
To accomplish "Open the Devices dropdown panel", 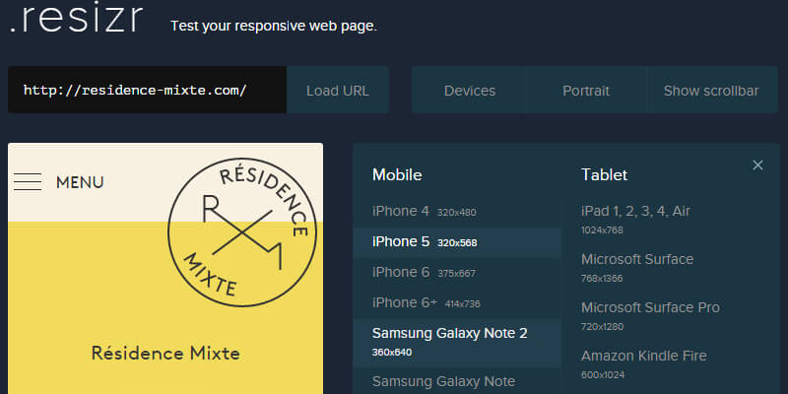I will pos(470,91).
